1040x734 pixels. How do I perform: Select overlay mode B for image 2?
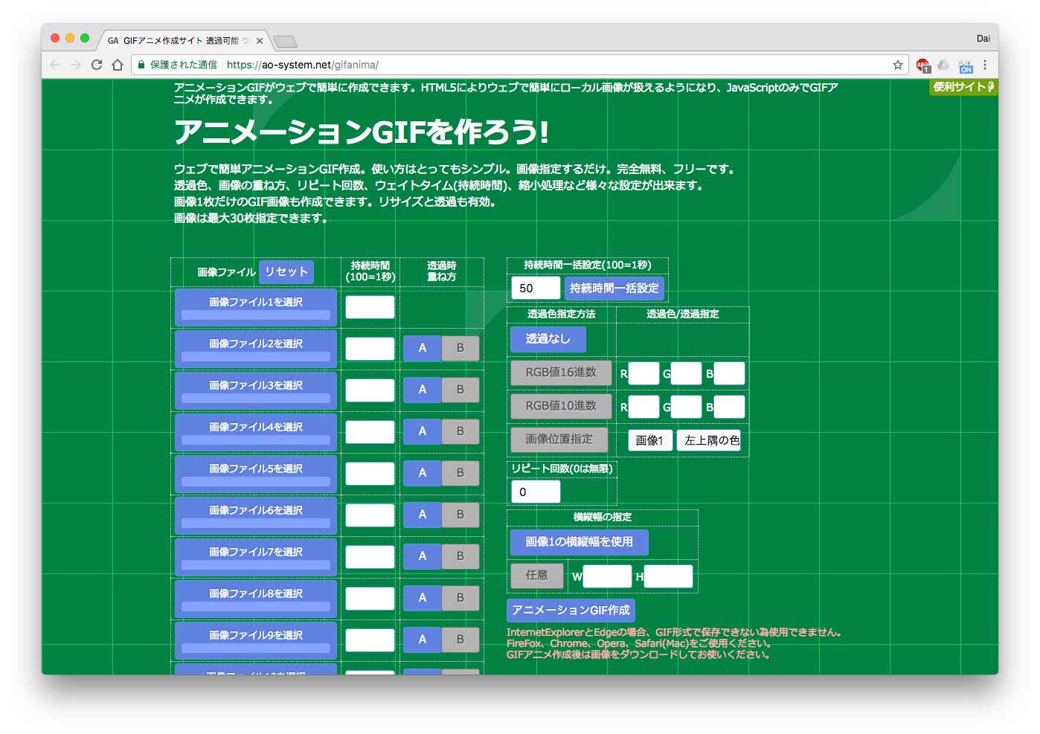(460, 348)
